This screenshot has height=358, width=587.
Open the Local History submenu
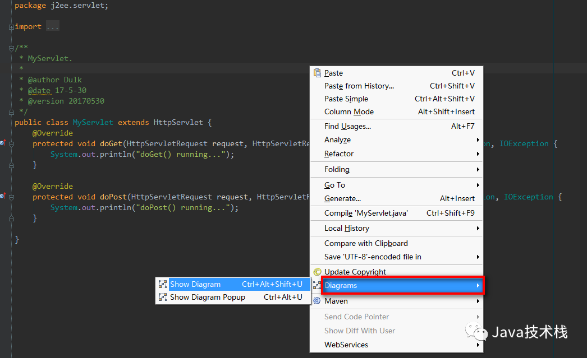(x=347, y=228)
